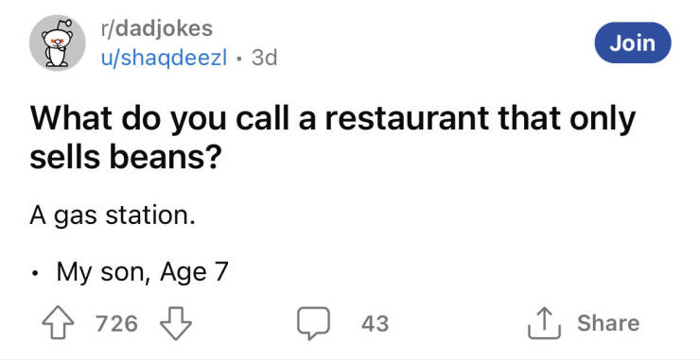The height and width of the screenshot is (360, 700).
Task: Click the "My son, Age 7" line
Action: (x=142, y=272)
